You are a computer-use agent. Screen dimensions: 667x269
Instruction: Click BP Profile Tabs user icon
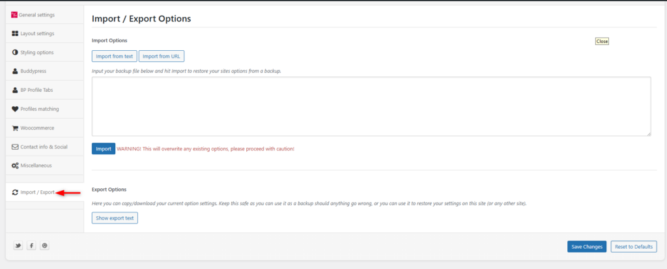15,90
